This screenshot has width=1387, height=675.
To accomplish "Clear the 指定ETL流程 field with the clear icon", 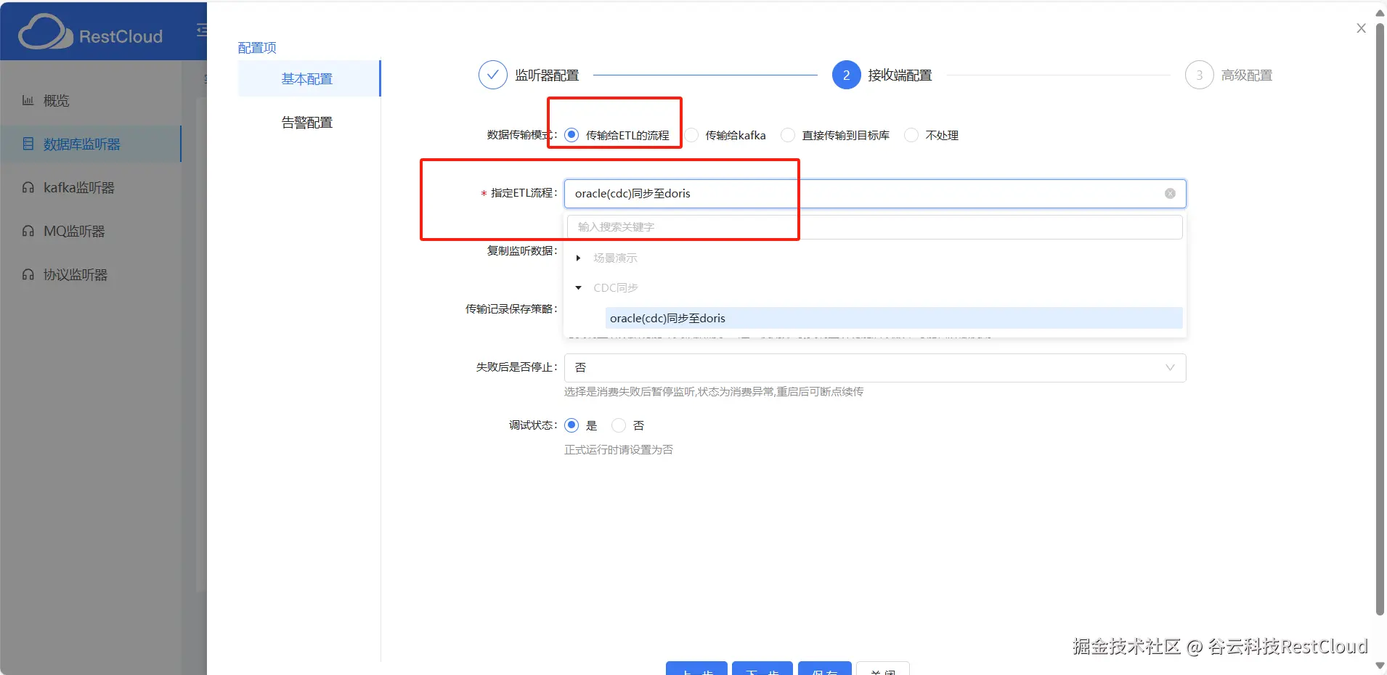I will point(1170,193).
